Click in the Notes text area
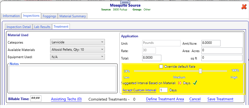The image size is (249, 108). [62, 79]
